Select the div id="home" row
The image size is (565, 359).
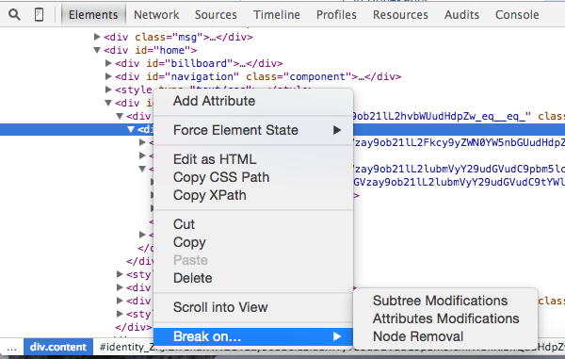[x=151, y=50]
